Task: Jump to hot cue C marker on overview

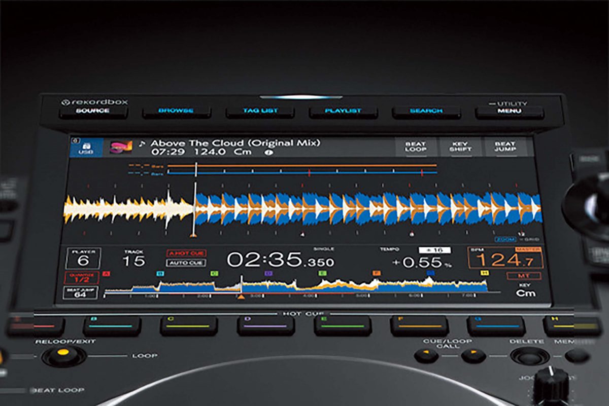Action: click(214, 273)
